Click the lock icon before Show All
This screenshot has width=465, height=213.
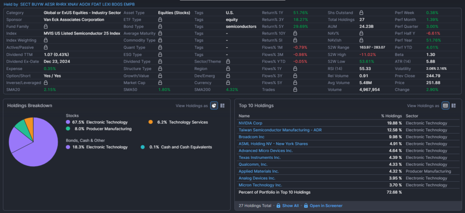277,206
